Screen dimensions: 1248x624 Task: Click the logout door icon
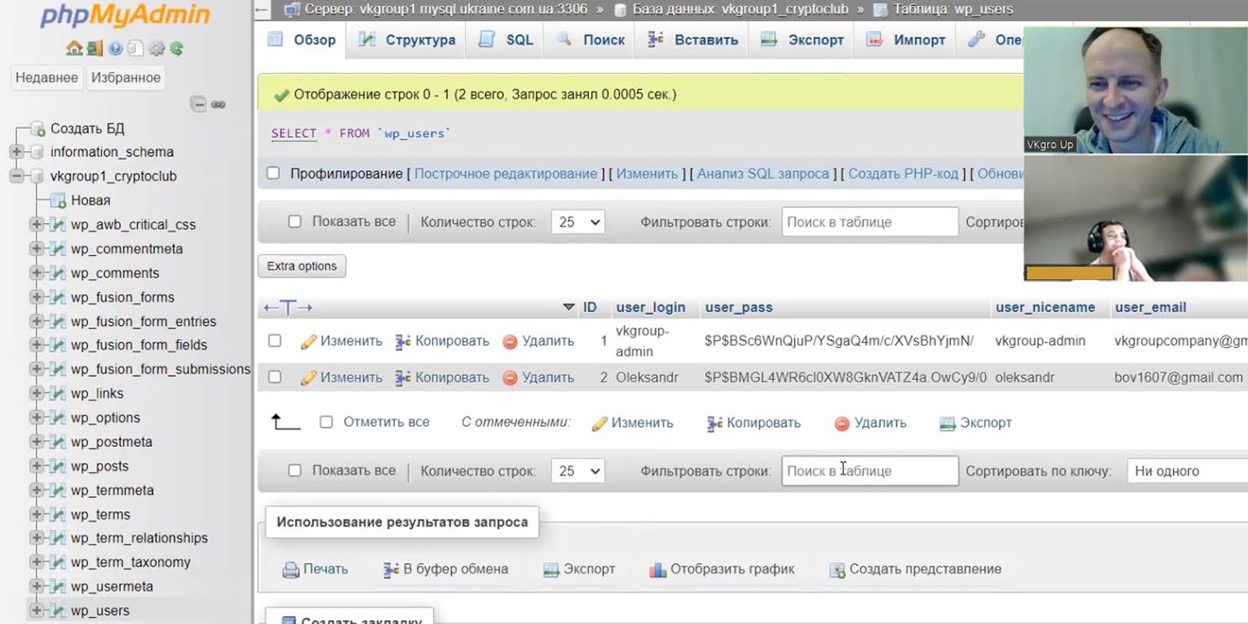[94, 48]
